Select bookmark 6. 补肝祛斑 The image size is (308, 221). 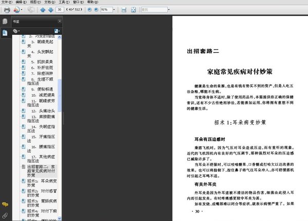click(x=42, y=68)
